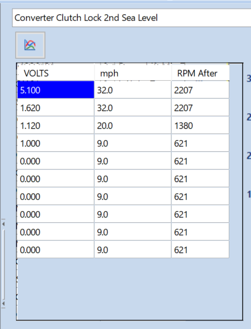This screenshot has height=329, width=251.
Task: Select the RPM After cell in the 1.620 row
Action: (200, 107)
